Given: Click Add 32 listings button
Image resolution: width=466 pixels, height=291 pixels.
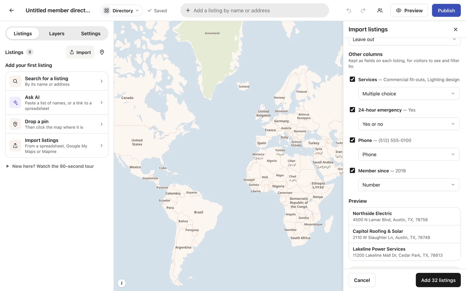Looking at the screenshot, I should [438, 280].
